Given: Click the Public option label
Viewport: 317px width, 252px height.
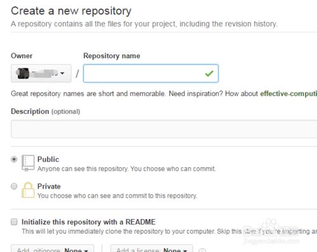Looking at the screenshot, I should tap(48, 160).
